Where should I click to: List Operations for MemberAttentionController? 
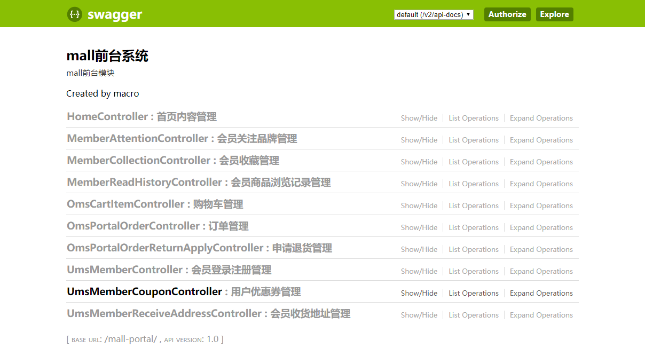point(473,140)
